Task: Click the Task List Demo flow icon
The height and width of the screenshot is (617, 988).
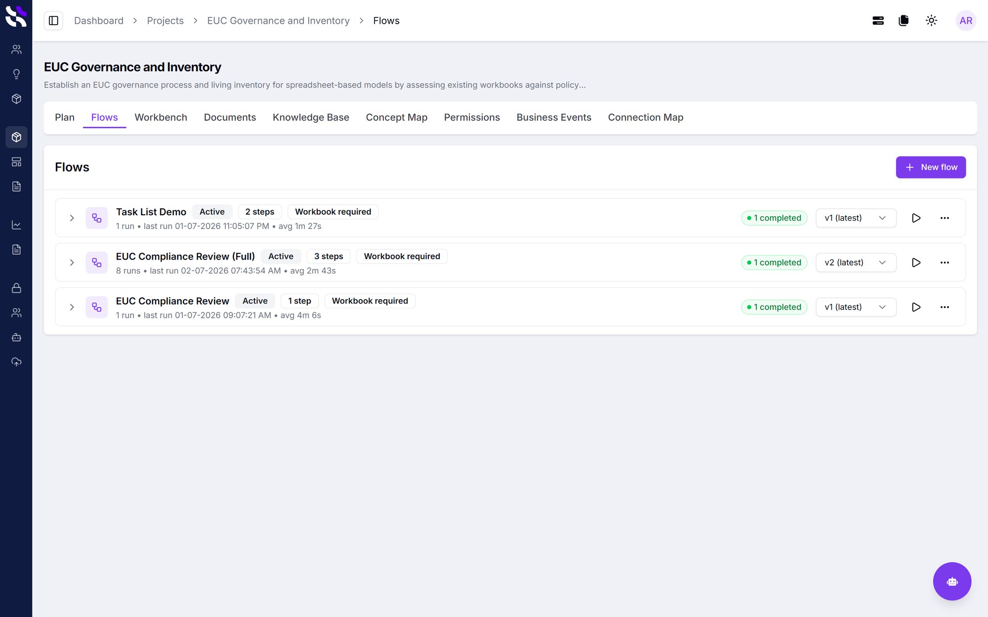Action: click(x=96, y=218)
